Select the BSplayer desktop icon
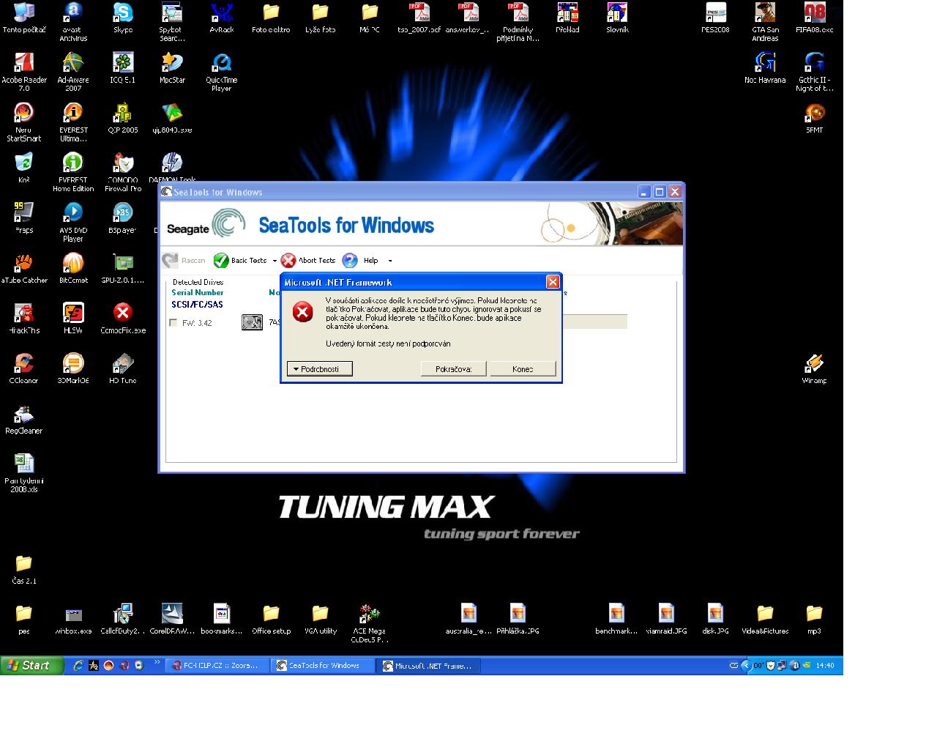 pyautogui.click(x=123, y=218)
